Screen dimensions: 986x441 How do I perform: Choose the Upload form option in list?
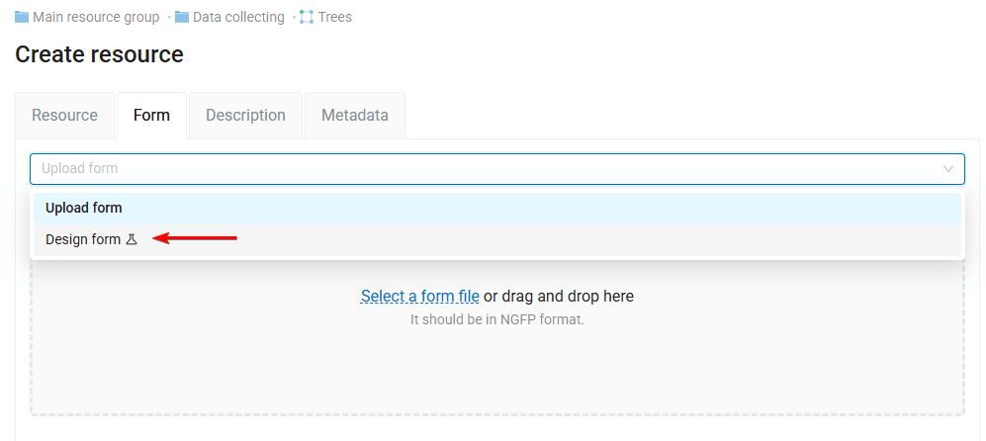point(84,209)
